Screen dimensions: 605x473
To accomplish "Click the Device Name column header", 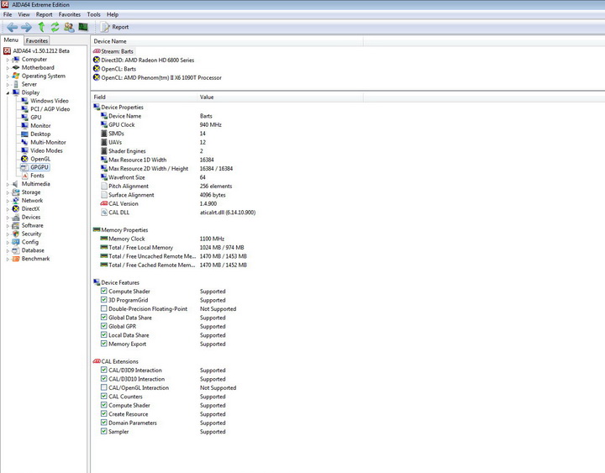I will pos(227,41).
